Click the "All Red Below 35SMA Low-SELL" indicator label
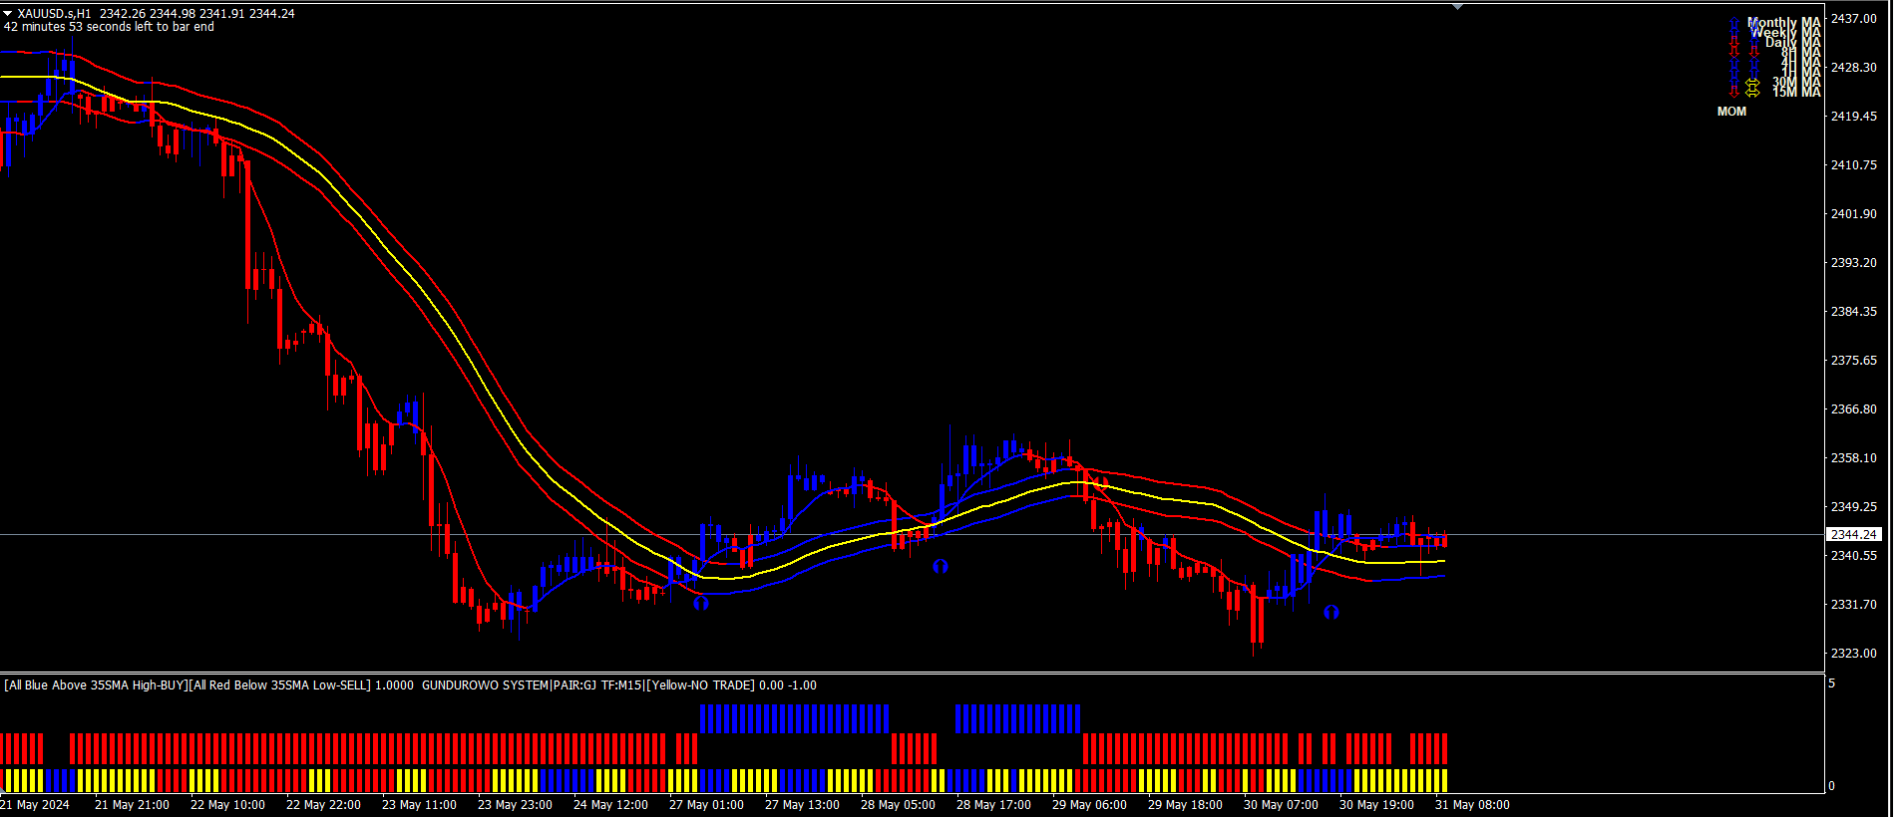The width and height of the screenshot is (1894, 817). coord(279,685)
